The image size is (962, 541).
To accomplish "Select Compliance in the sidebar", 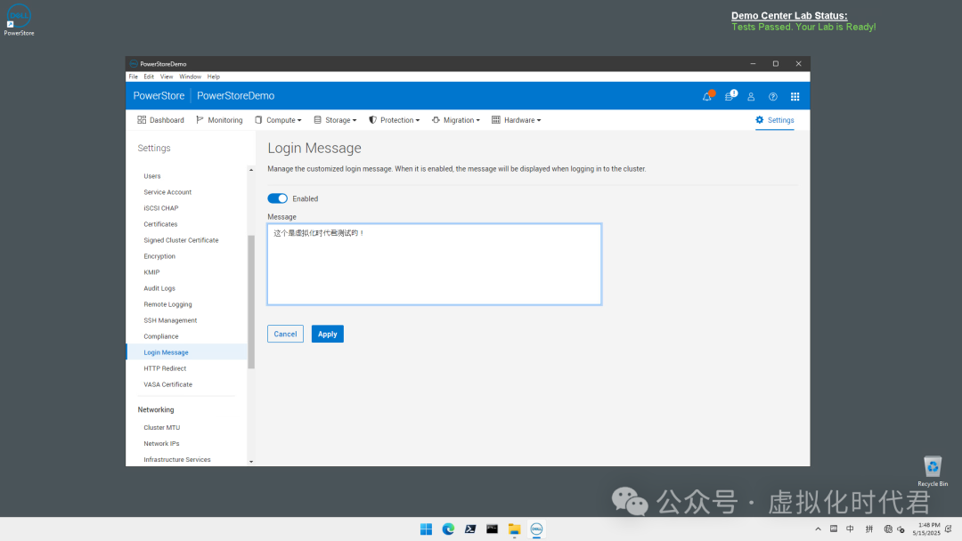I will tap(161, 336).
